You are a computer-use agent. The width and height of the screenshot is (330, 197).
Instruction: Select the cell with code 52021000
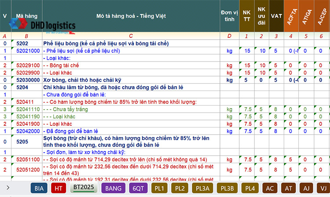pos(28,51)
